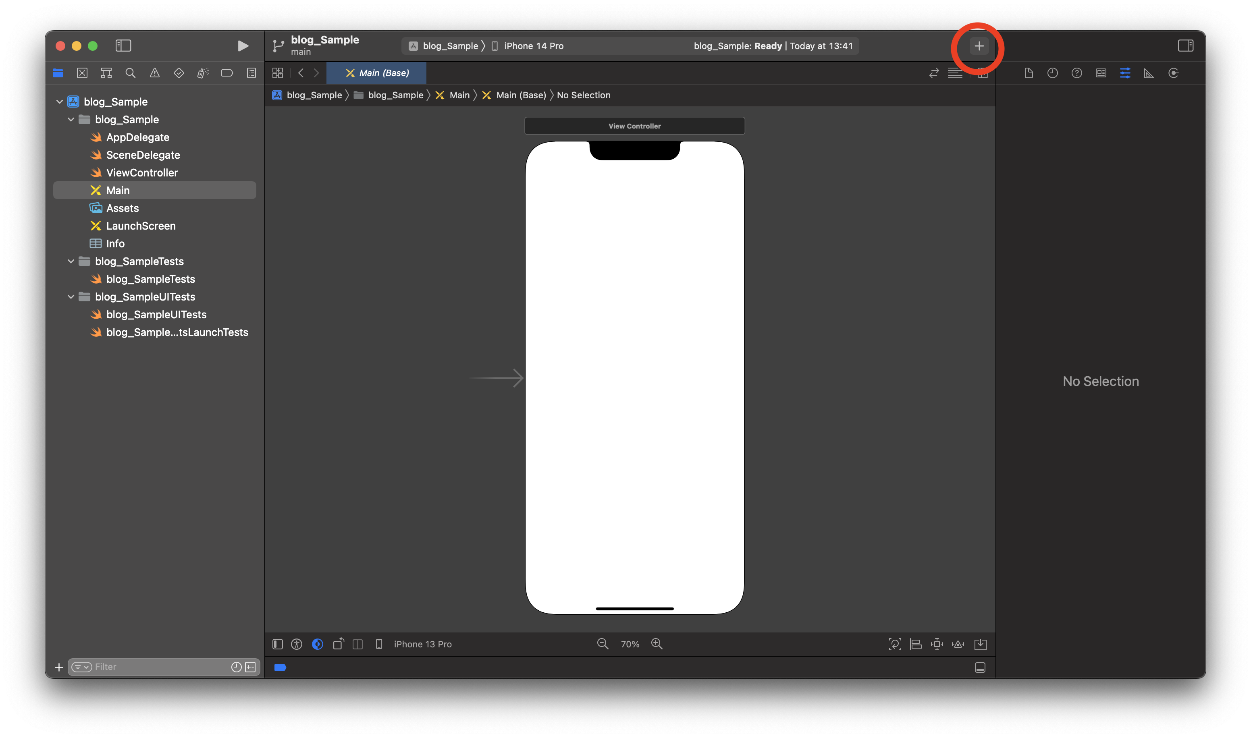Viewport: 1251px width, 738px height.
Task: Open the Find navigator magnifier tab
Action: pyautogui.click(x=130, y=73)
